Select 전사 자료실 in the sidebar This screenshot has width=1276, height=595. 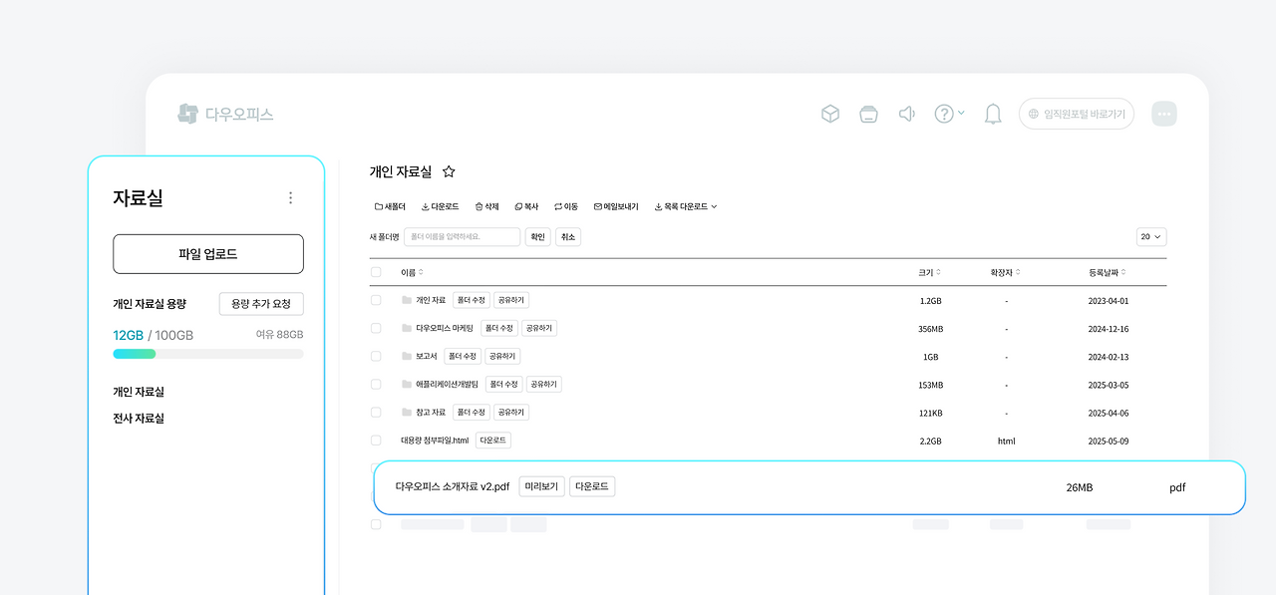coord(139,418)
